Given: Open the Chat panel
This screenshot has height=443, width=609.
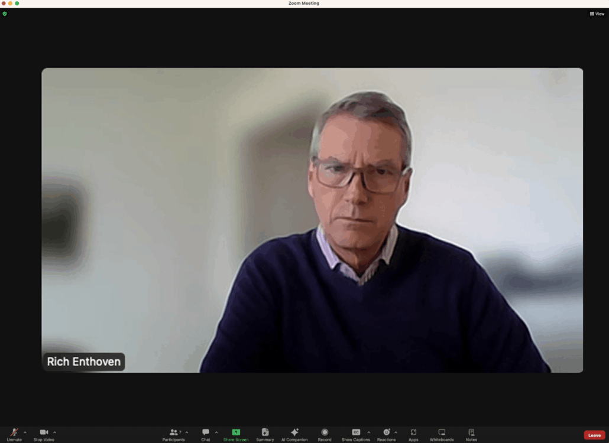Looking at the screenshot, I should (x=205, y=434).
